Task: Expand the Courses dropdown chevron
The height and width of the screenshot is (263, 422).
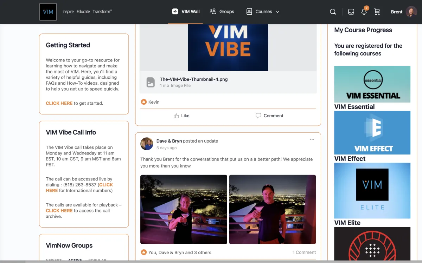Action: 277,12
